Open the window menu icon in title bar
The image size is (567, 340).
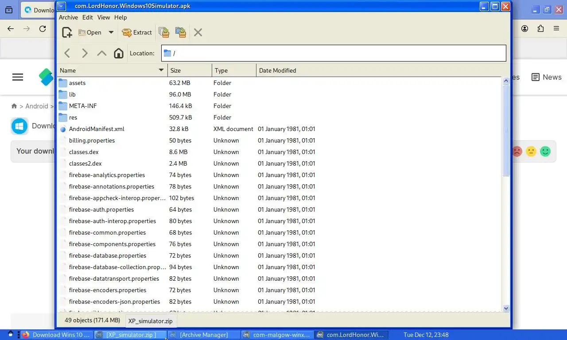coord(62,6)
